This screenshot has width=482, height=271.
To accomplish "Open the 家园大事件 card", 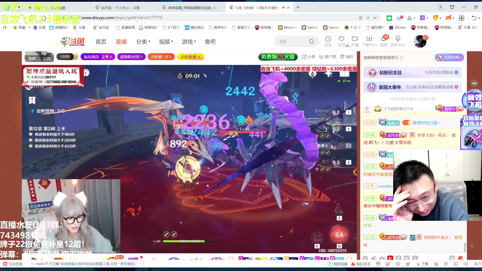I will [x=412, y=87].
